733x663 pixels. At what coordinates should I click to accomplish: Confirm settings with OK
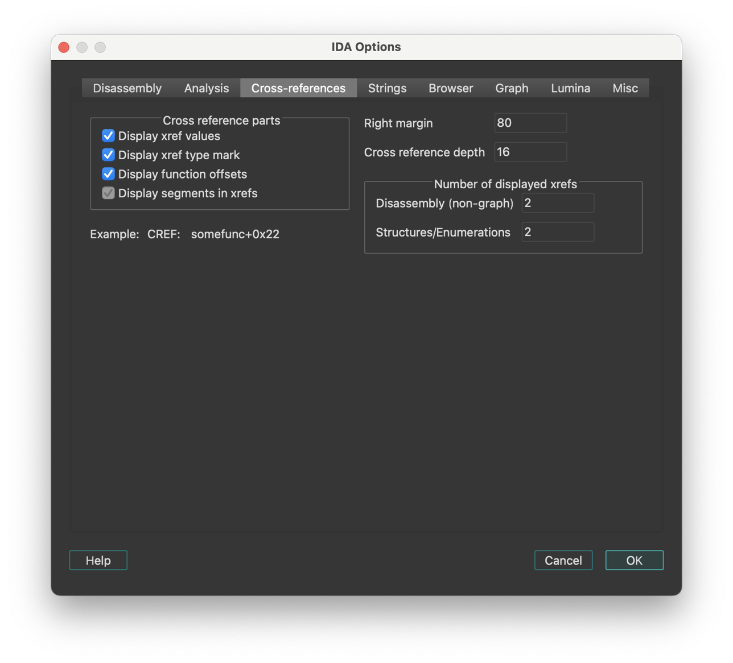tap(634, 560)
